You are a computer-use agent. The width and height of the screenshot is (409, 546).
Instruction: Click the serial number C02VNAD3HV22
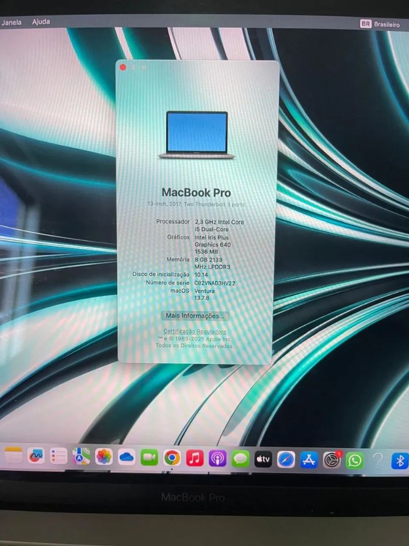(x=215, y=283)
